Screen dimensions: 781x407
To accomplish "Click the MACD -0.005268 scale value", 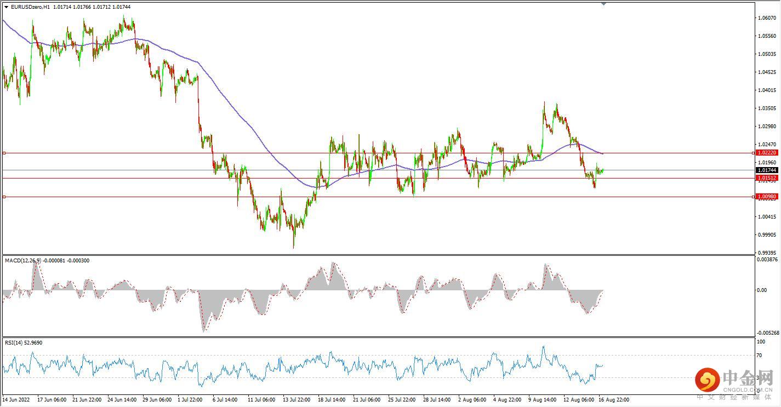I will [767, 333].
